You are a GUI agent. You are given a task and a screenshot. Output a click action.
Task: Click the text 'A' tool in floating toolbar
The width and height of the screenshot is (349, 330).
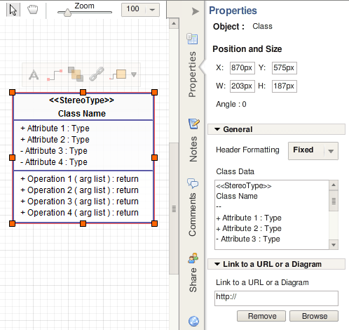pos(34,75)
